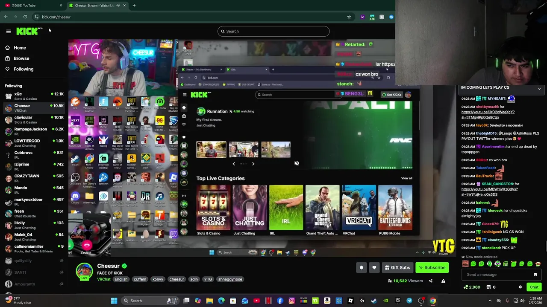Launch Netflix from the taskbar

[268, 301]
